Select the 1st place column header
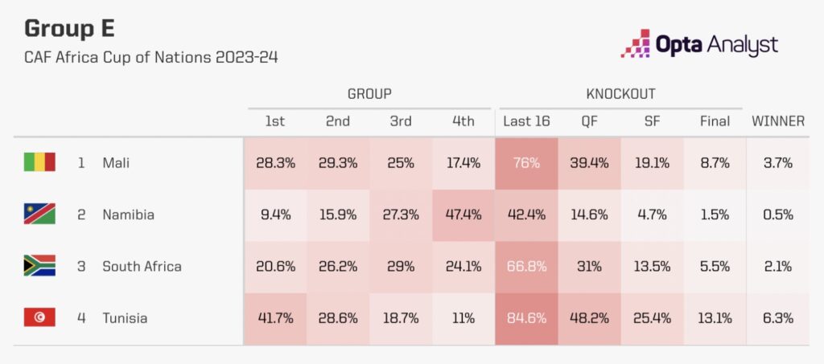 tap(275, 121)
